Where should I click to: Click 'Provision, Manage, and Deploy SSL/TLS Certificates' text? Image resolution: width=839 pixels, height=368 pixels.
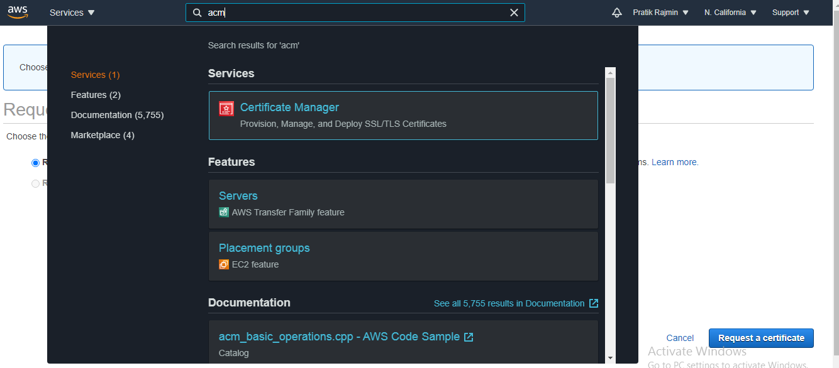(x=343, y=124)
